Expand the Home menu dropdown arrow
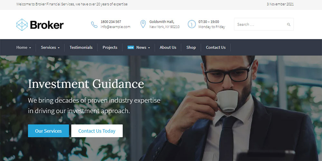The width and height of the screenshot is (322, 161). [x=30, y=48]
